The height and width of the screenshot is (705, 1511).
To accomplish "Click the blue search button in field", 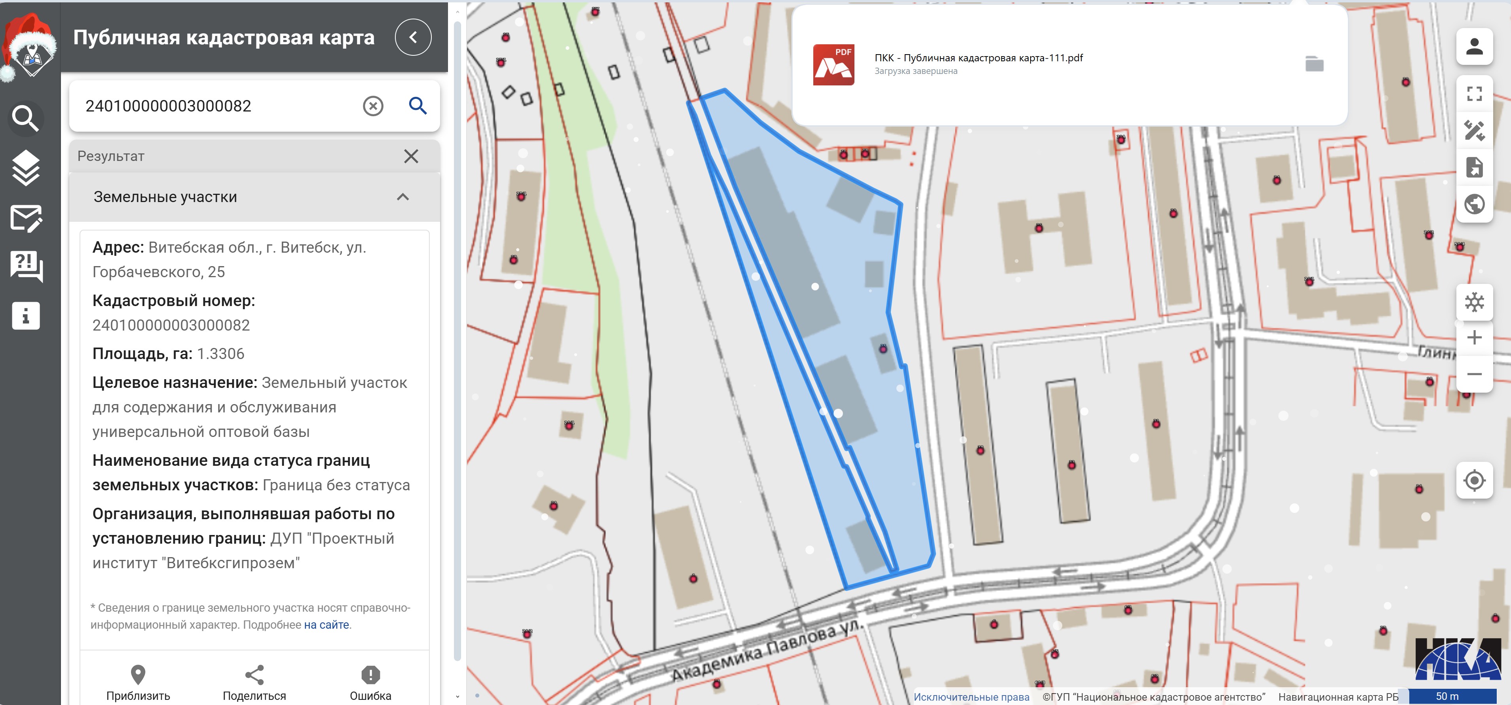I will point(418,106).
